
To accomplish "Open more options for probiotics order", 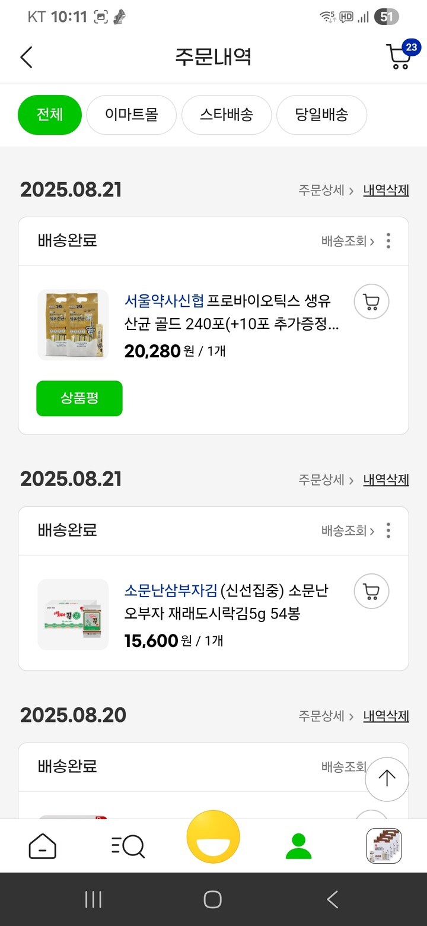I will [388, 241].
